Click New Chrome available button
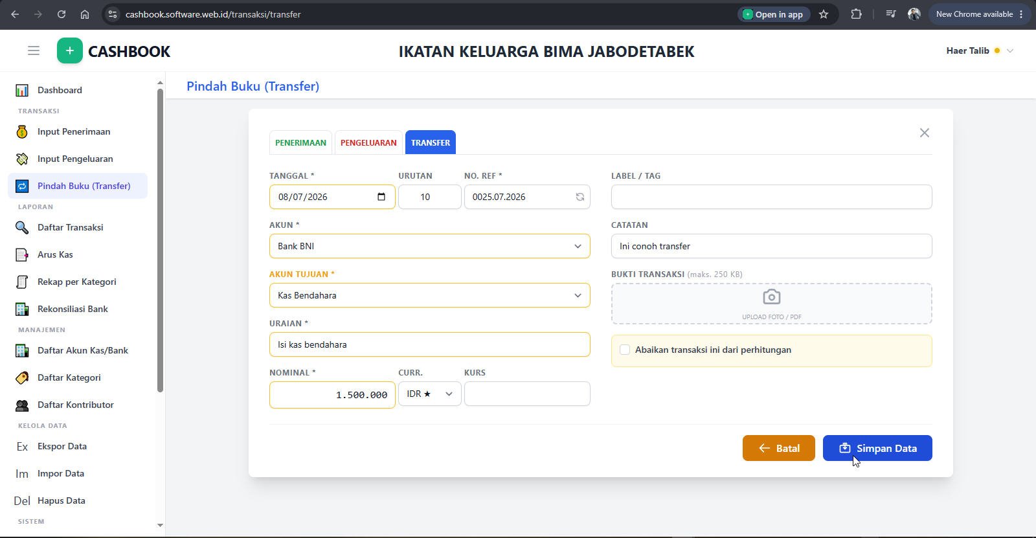This screenshot has height=538, width=1036. pos(979,14)
